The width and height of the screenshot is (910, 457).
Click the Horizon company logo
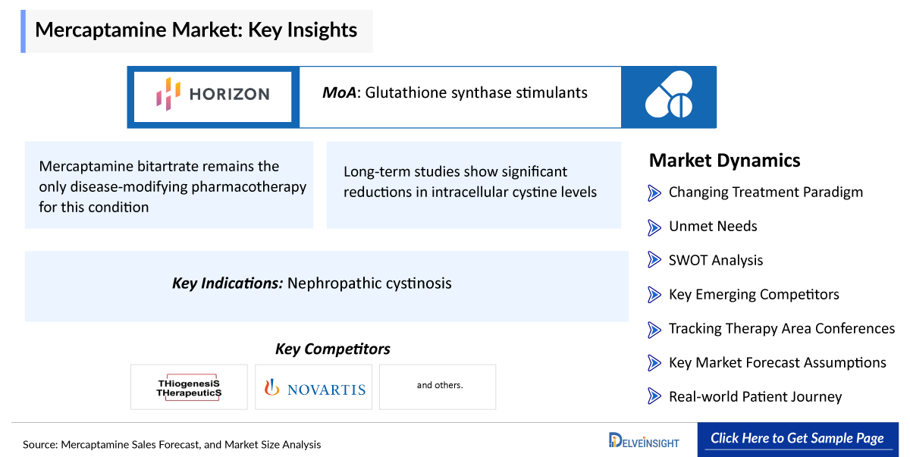(213, 95)
